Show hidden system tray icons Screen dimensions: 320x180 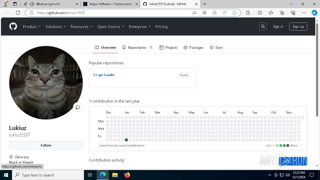(x=269, y=175)
